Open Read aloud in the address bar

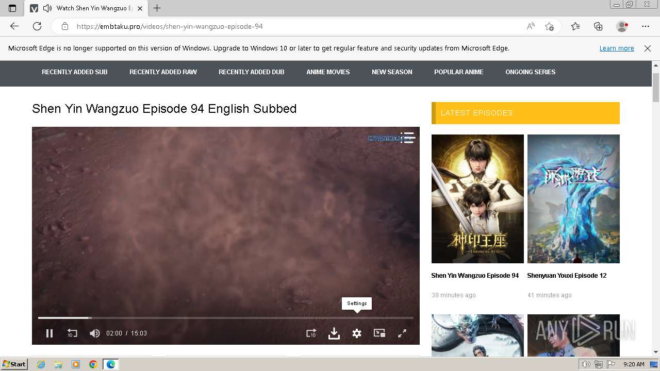pos(531,26)
